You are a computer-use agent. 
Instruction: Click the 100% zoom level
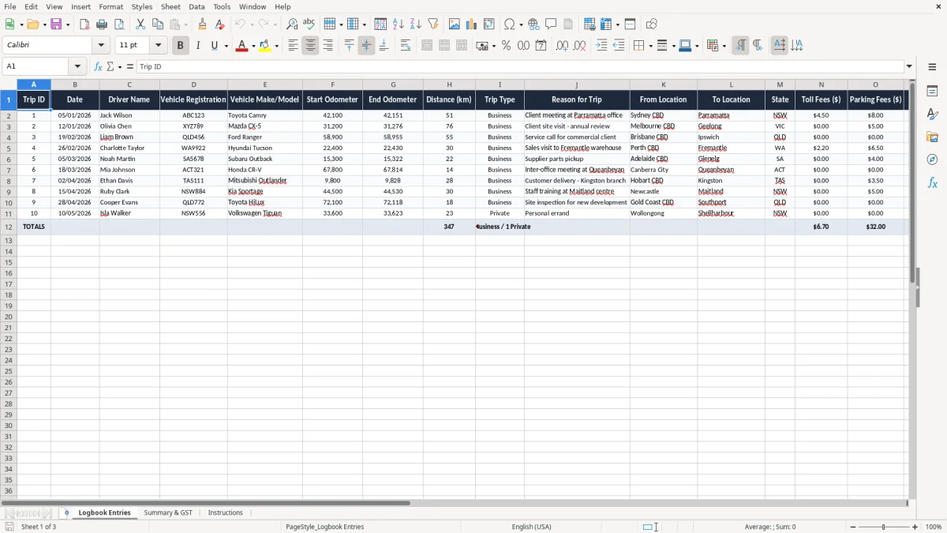coord(934,527)
